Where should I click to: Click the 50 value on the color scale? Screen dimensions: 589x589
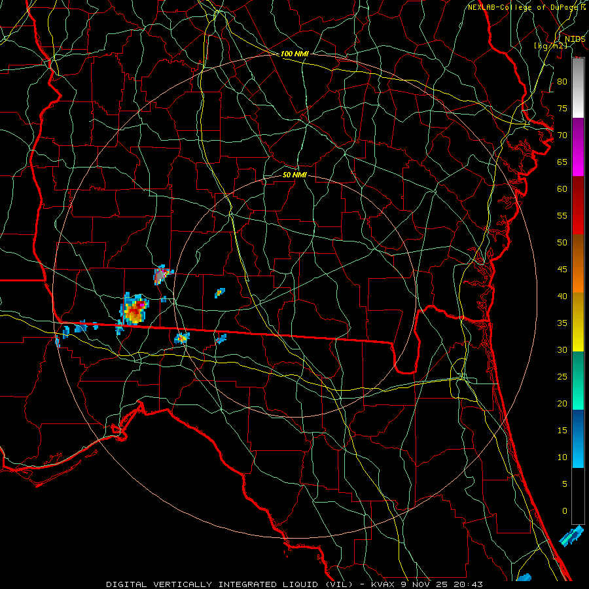562,243
